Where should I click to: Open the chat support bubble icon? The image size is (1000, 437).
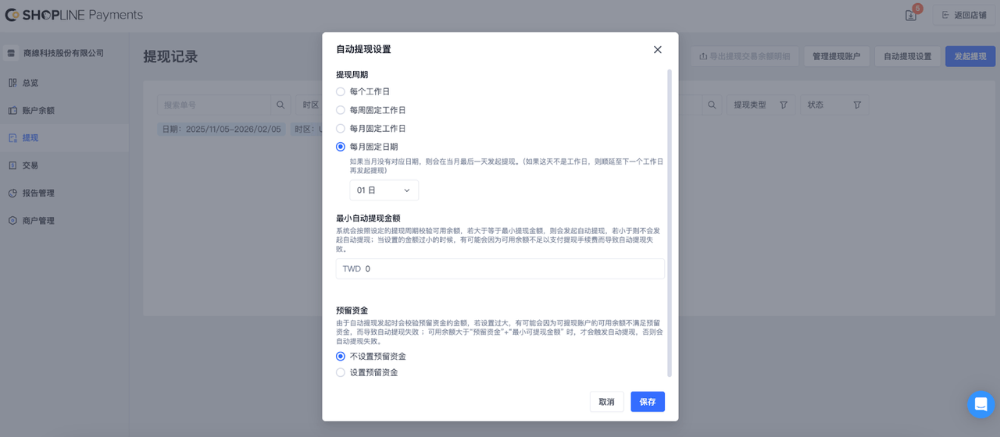[980, 404]
